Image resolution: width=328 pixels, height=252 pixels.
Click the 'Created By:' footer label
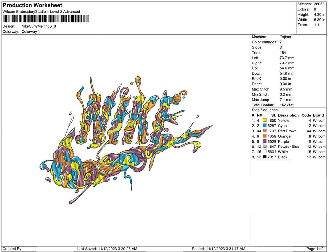coord(12,249)
